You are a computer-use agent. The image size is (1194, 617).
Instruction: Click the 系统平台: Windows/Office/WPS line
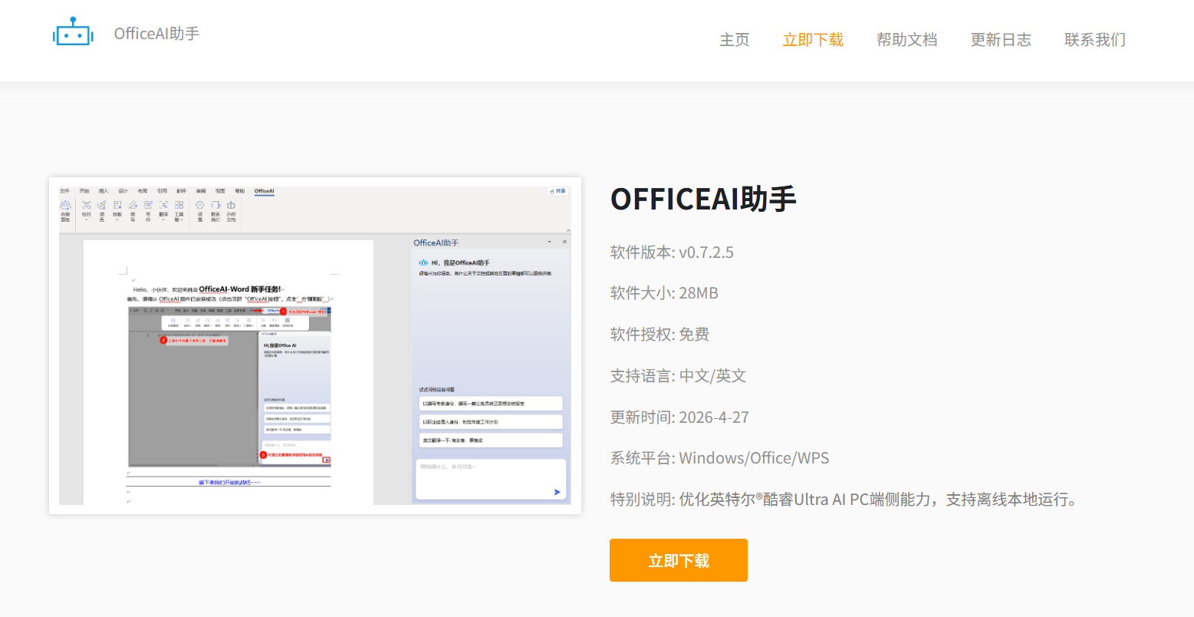pyautogui.click(x=719, y=458)
